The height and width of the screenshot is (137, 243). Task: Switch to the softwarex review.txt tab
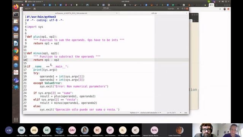click(71, 13)
